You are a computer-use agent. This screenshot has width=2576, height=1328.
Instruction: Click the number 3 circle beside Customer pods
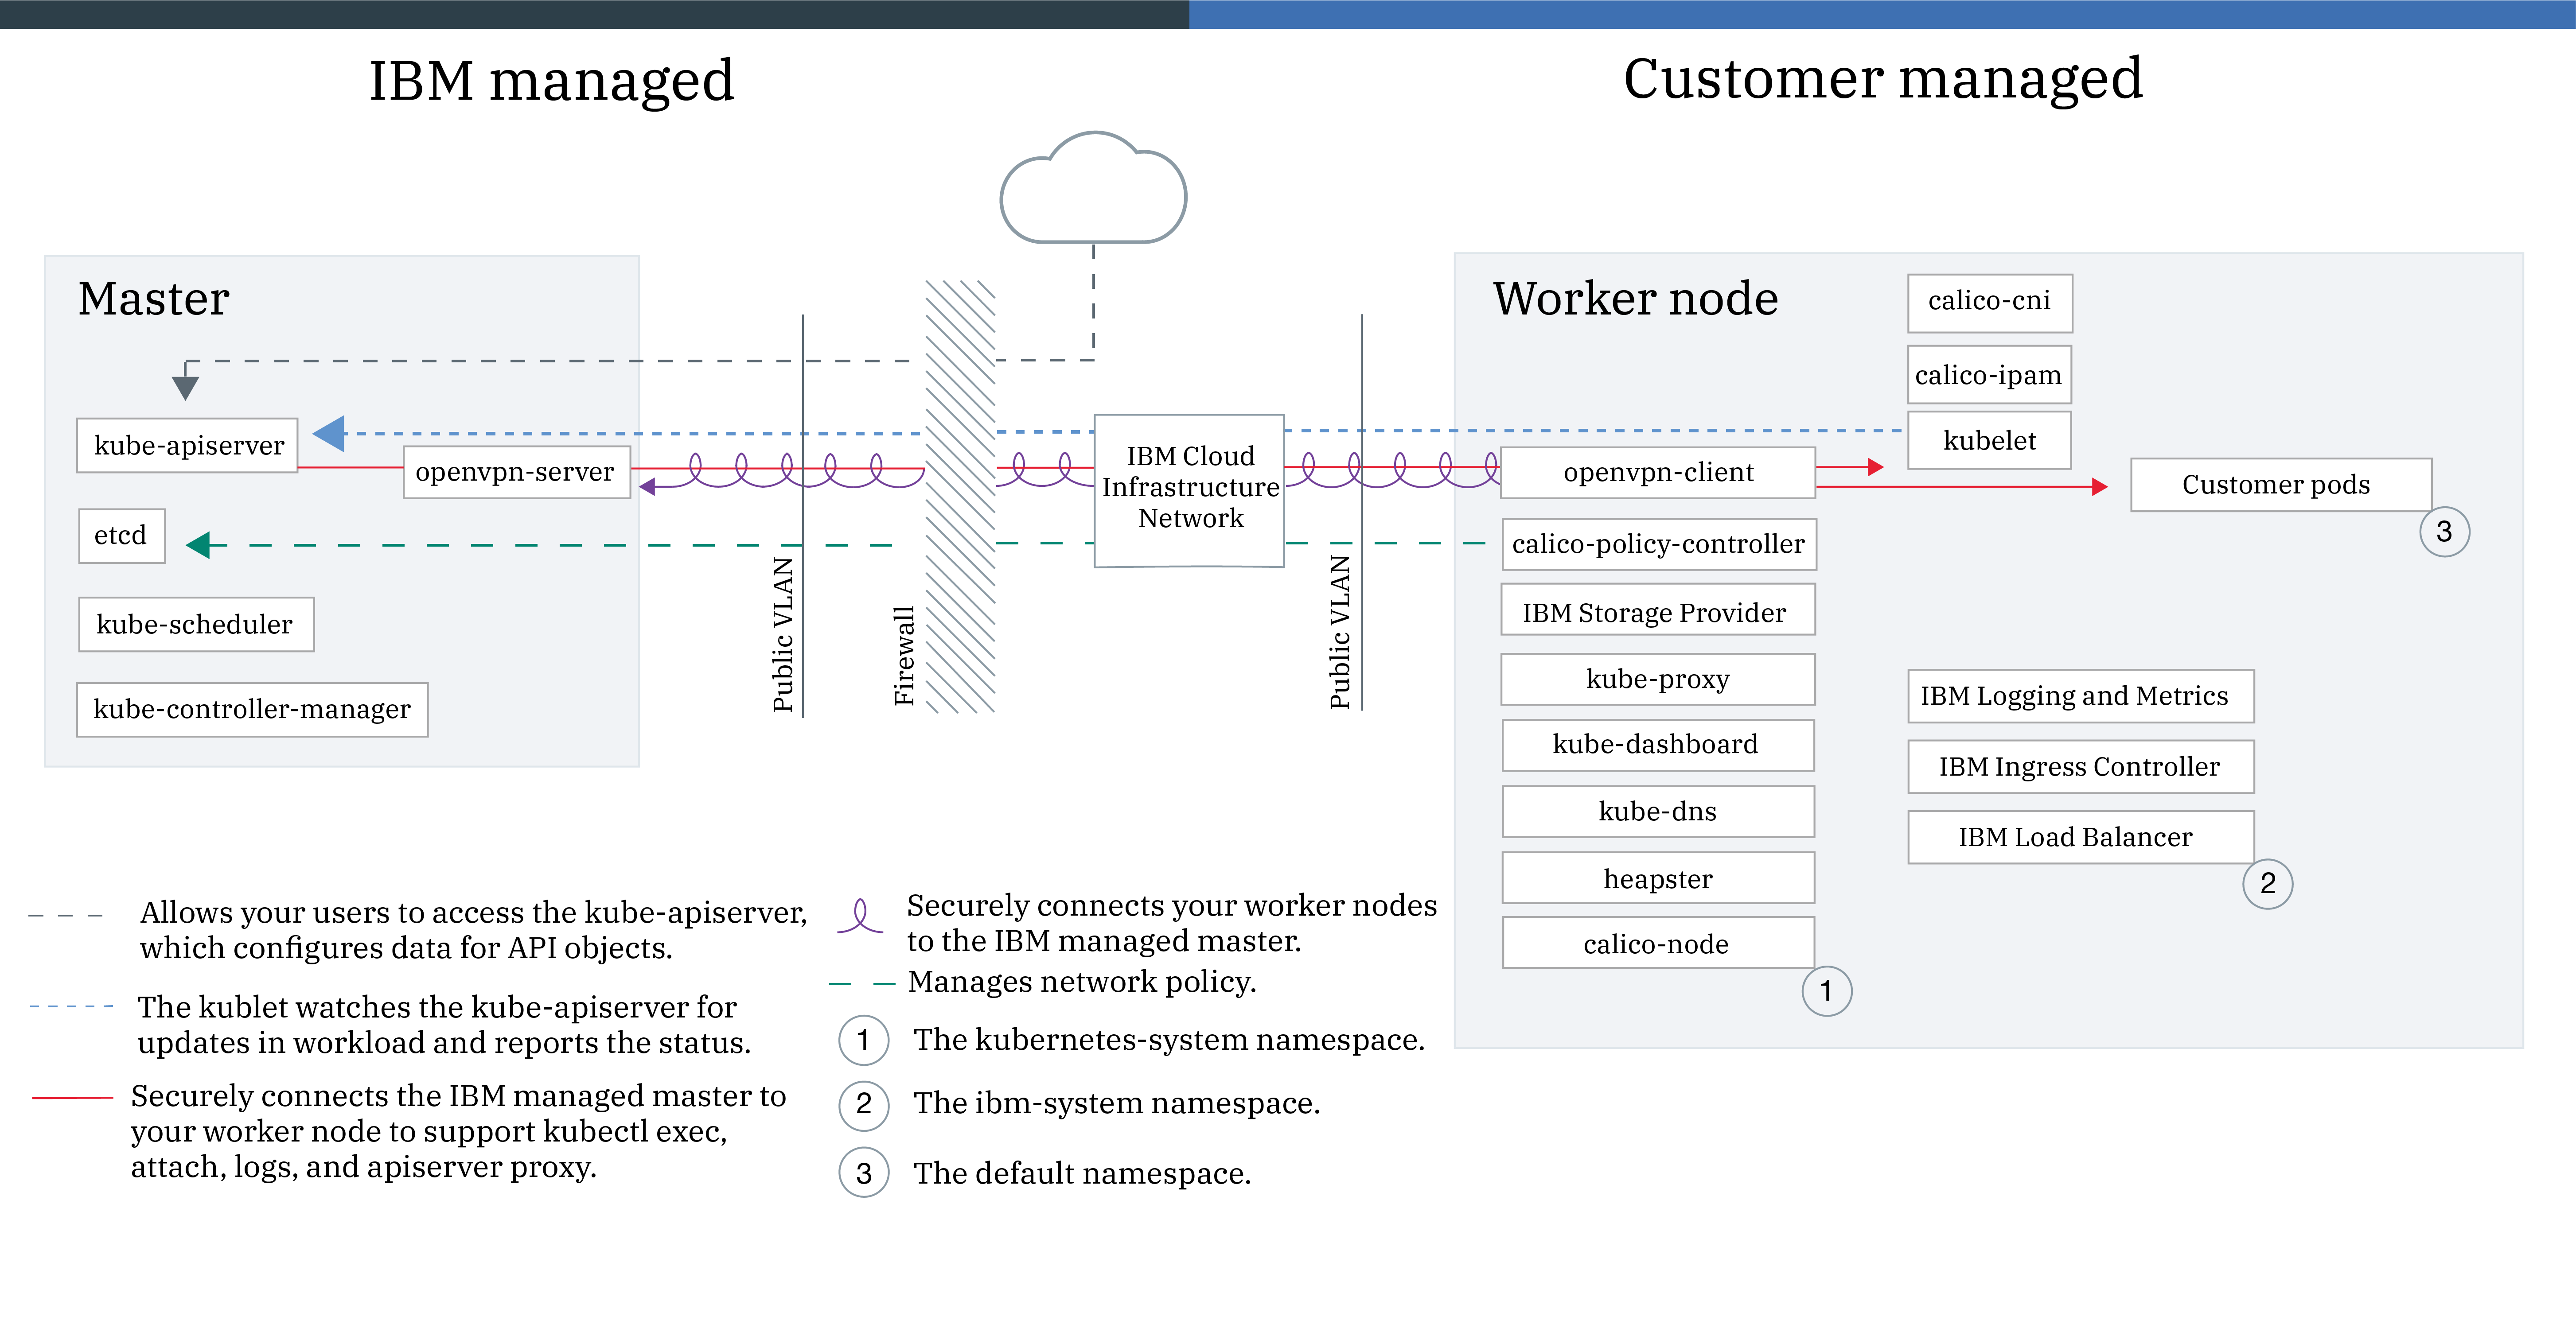point(2444,532)
